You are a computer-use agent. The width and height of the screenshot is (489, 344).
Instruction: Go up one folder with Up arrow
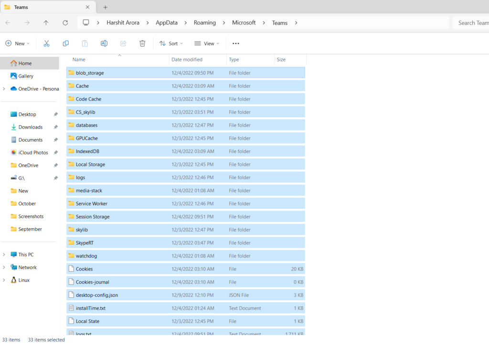click(x=46, y=23)
